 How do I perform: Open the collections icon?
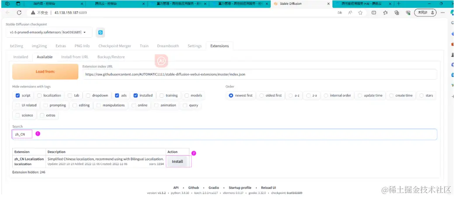pyautogui.click(x=397, y=13)
